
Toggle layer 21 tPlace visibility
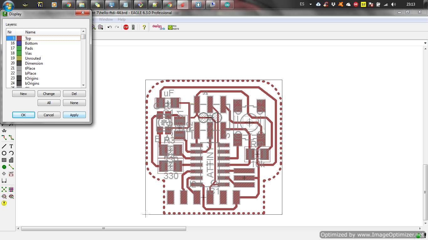coord(43,68)
